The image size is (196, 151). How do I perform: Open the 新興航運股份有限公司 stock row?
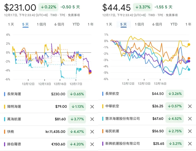click(x=147, y=144)
